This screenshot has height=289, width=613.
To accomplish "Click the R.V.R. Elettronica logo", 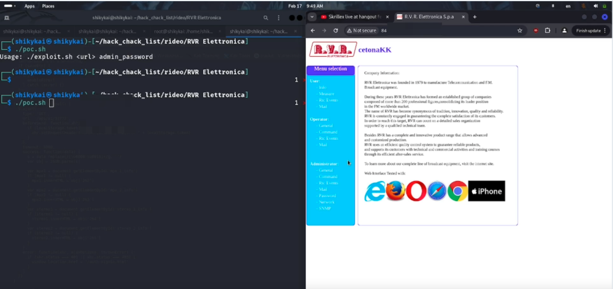I will (x=333, y=50).
